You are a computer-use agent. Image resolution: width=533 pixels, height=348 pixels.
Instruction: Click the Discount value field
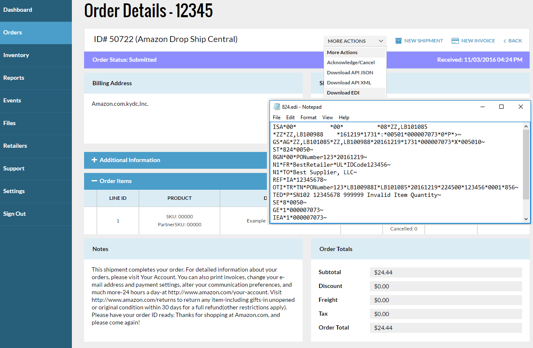click(446, 286)
